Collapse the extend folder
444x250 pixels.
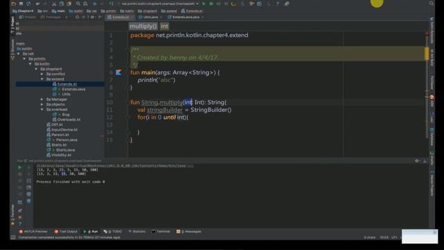tap(42, 79)
